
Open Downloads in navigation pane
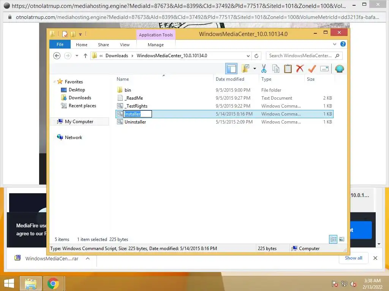(80, 97)
